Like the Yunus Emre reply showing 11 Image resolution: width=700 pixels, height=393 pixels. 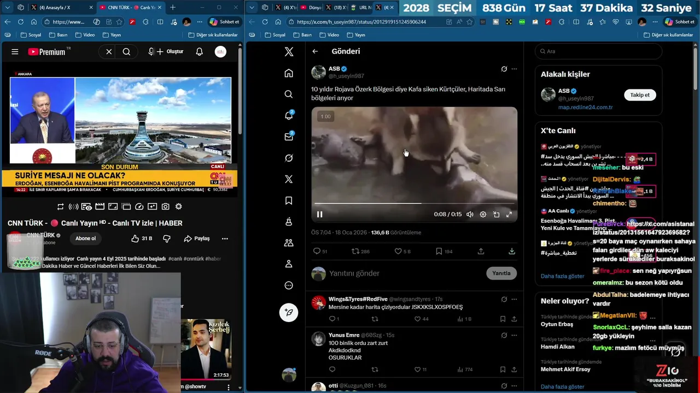point(421,370)
